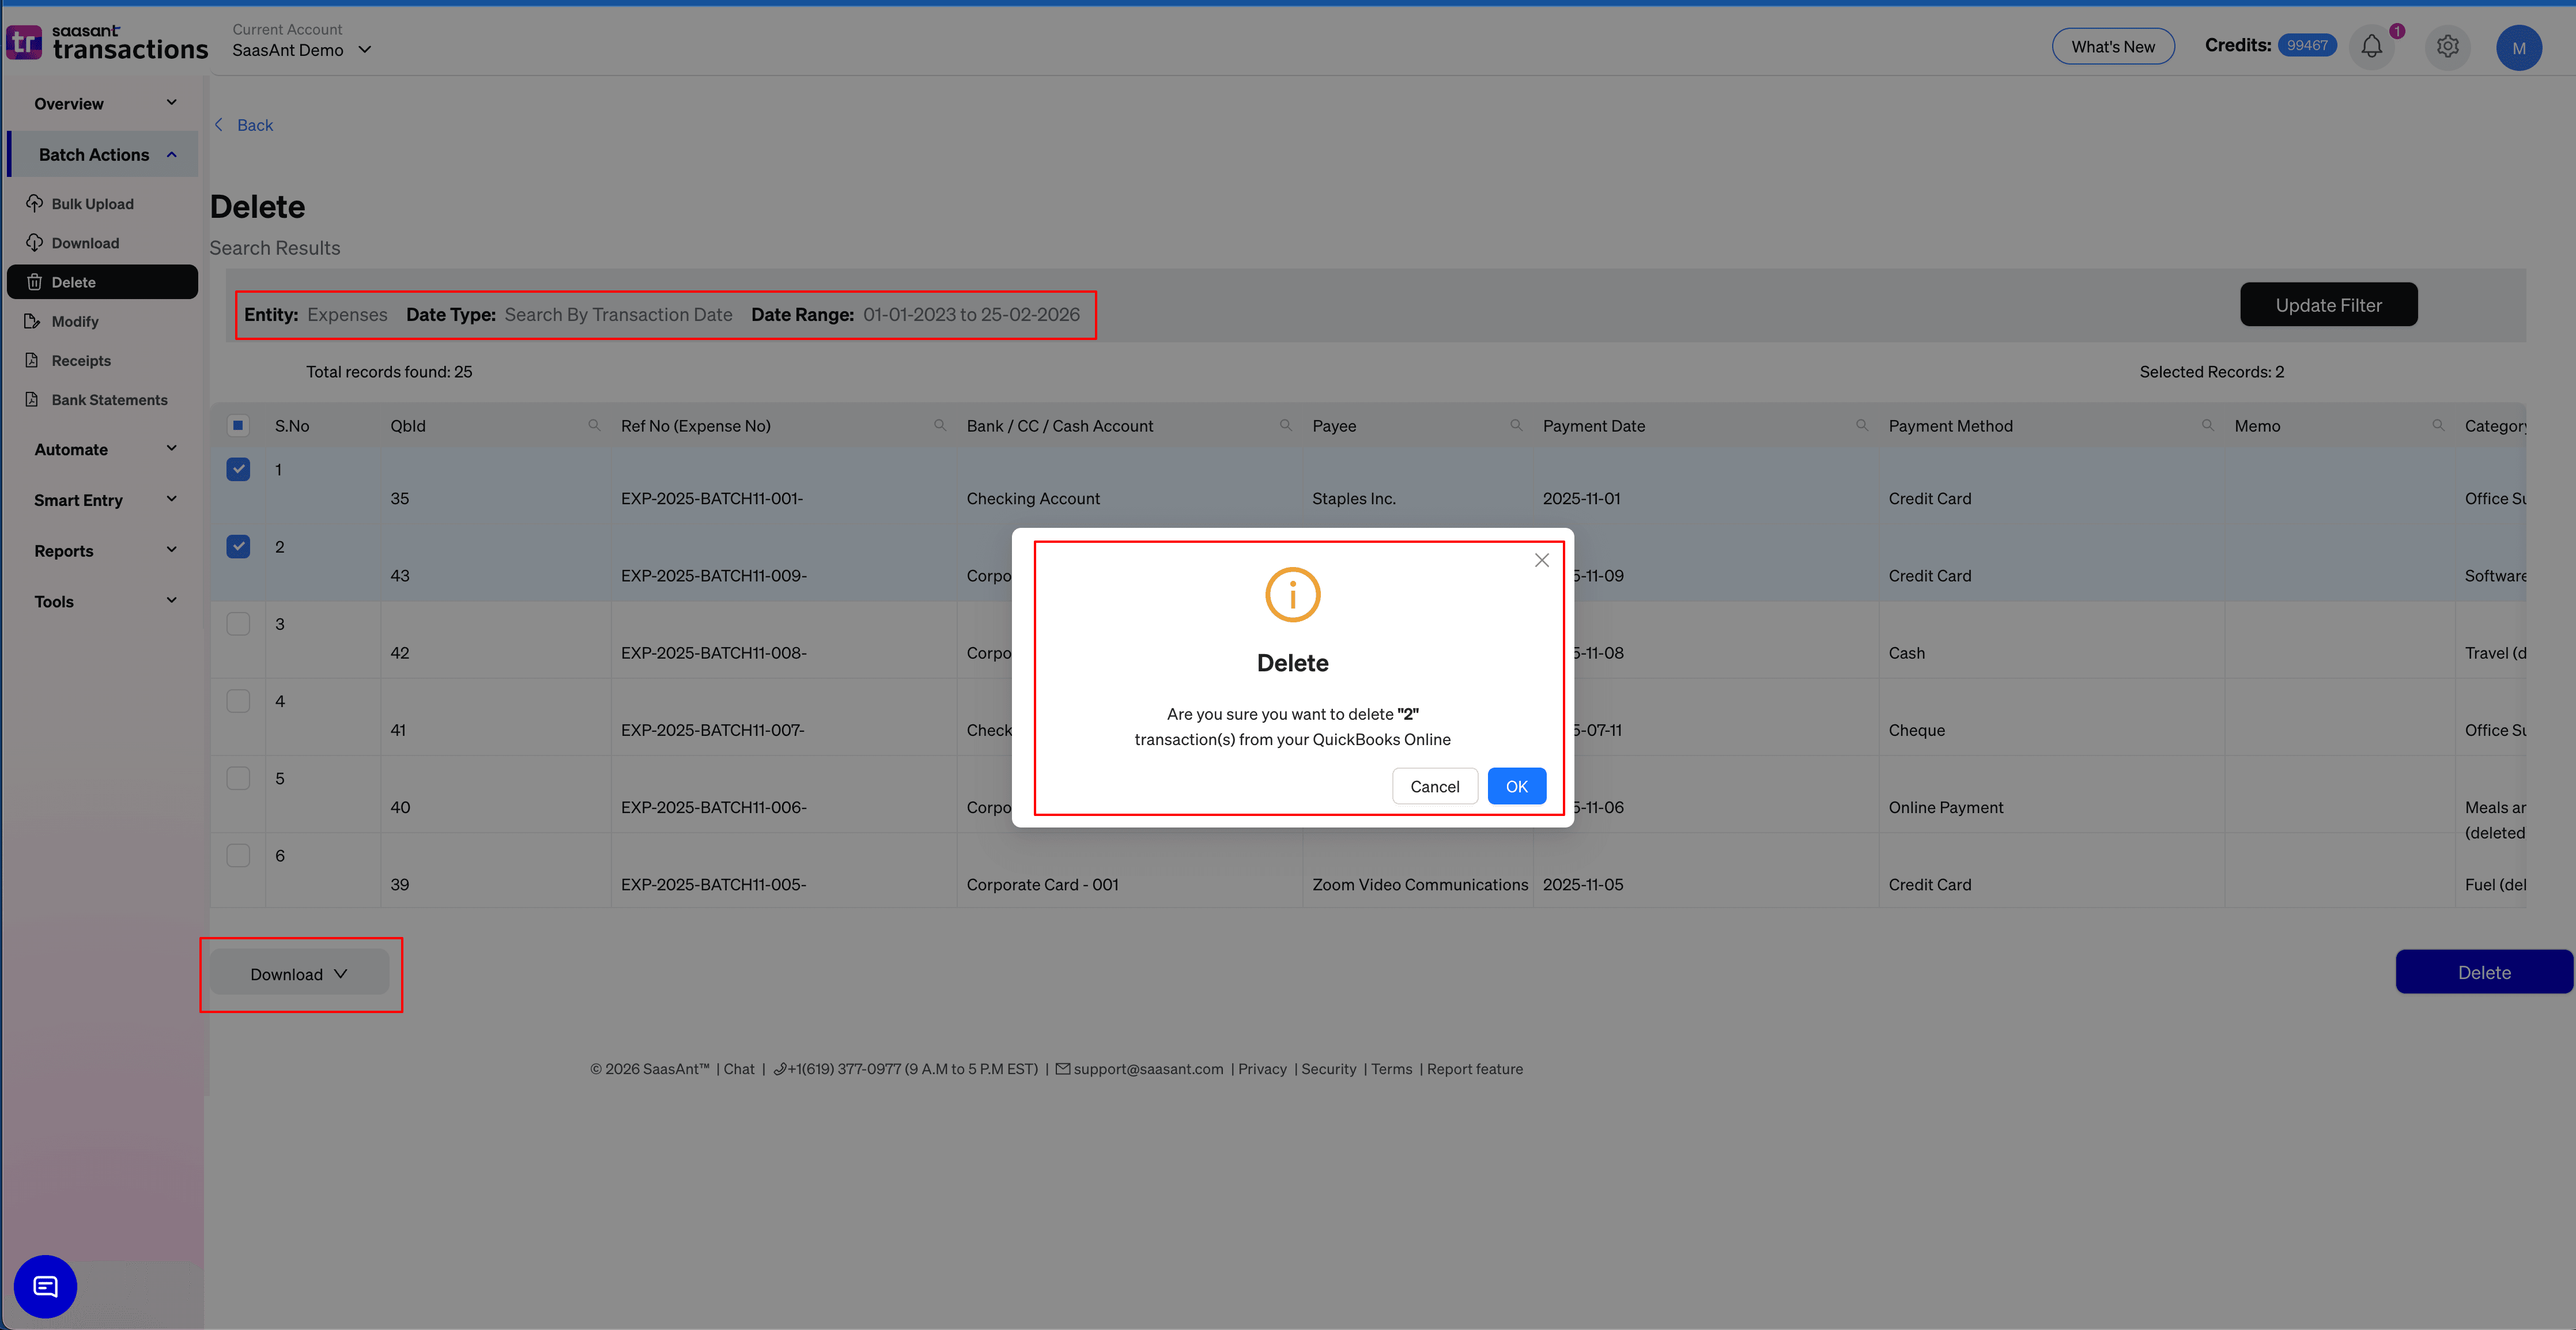The width and height of the screenshot is (2576, 1330).
Task: Toggle the select-all header checkbox
Action: [x=238, y=425]
